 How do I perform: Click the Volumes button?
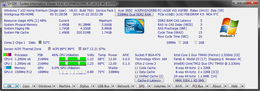[160, 86]
